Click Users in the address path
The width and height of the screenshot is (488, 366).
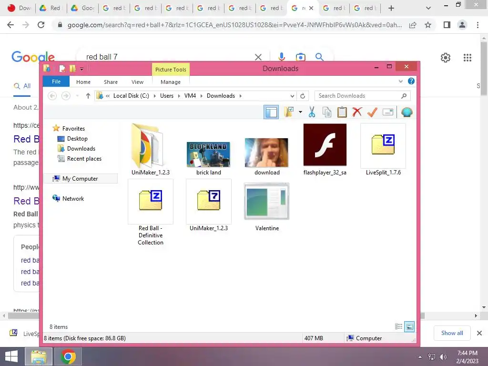[167, 96]
